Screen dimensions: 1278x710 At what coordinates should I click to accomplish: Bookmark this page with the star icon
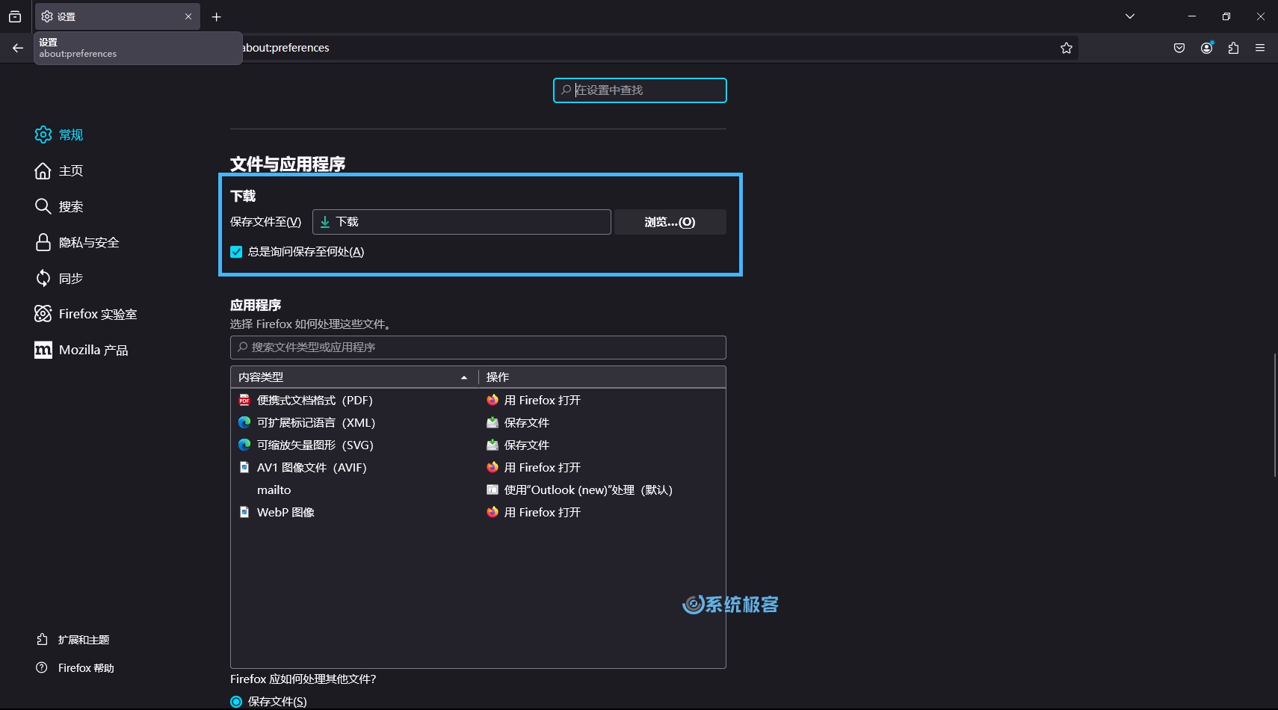coord(1066,48)
